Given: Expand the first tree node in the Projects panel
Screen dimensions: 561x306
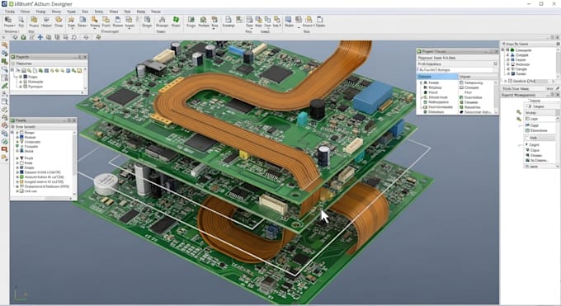Looking at the screenshot, I should [21, 77].
